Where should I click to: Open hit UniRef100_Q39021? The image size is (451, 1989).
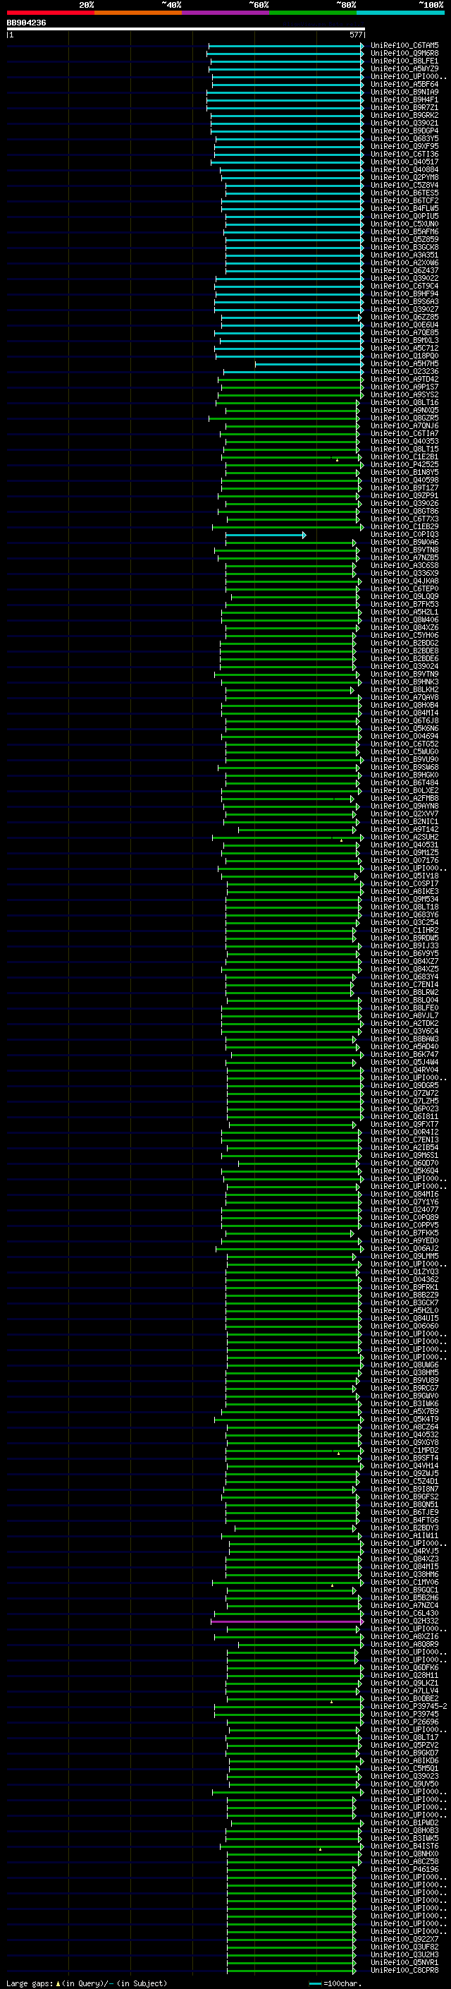point(404,123)
